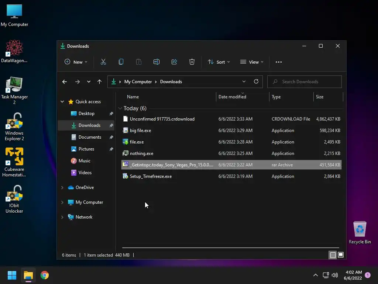Open Task Manager 2 desktop shortcut
The height and width of the screenshot is (284, 378).
click(14, 91)
